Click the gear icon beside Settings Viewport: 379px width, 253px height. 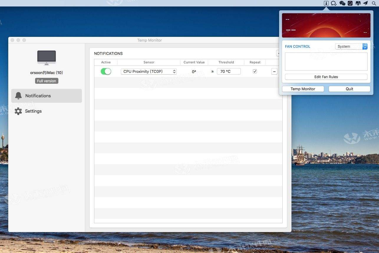[x=18, y=111]
